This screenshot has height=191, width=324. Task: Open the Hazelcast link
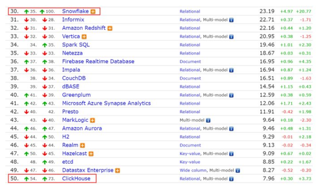[74, 153]
